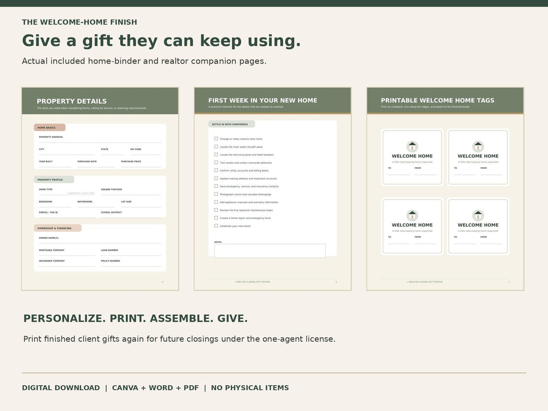Click the house icon on the lower-right Welcome Home tag
The image size is (548, 411).
tap(478, 215)
